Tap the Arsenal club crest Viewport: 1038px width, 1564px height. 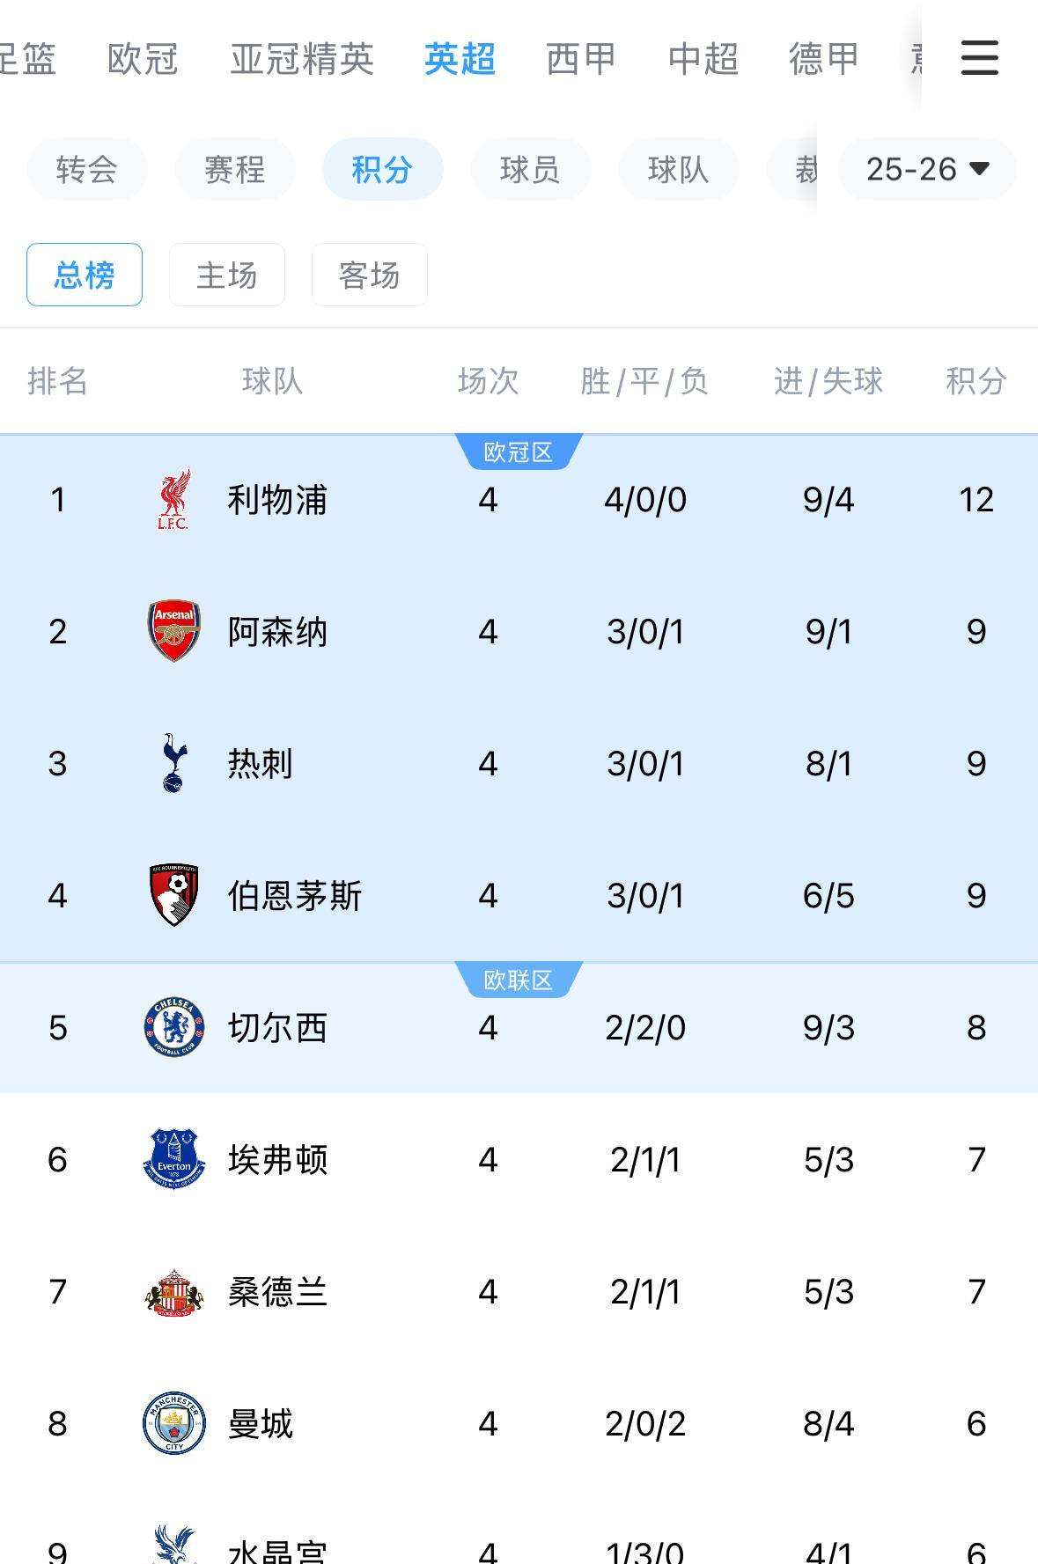point(173,631)
